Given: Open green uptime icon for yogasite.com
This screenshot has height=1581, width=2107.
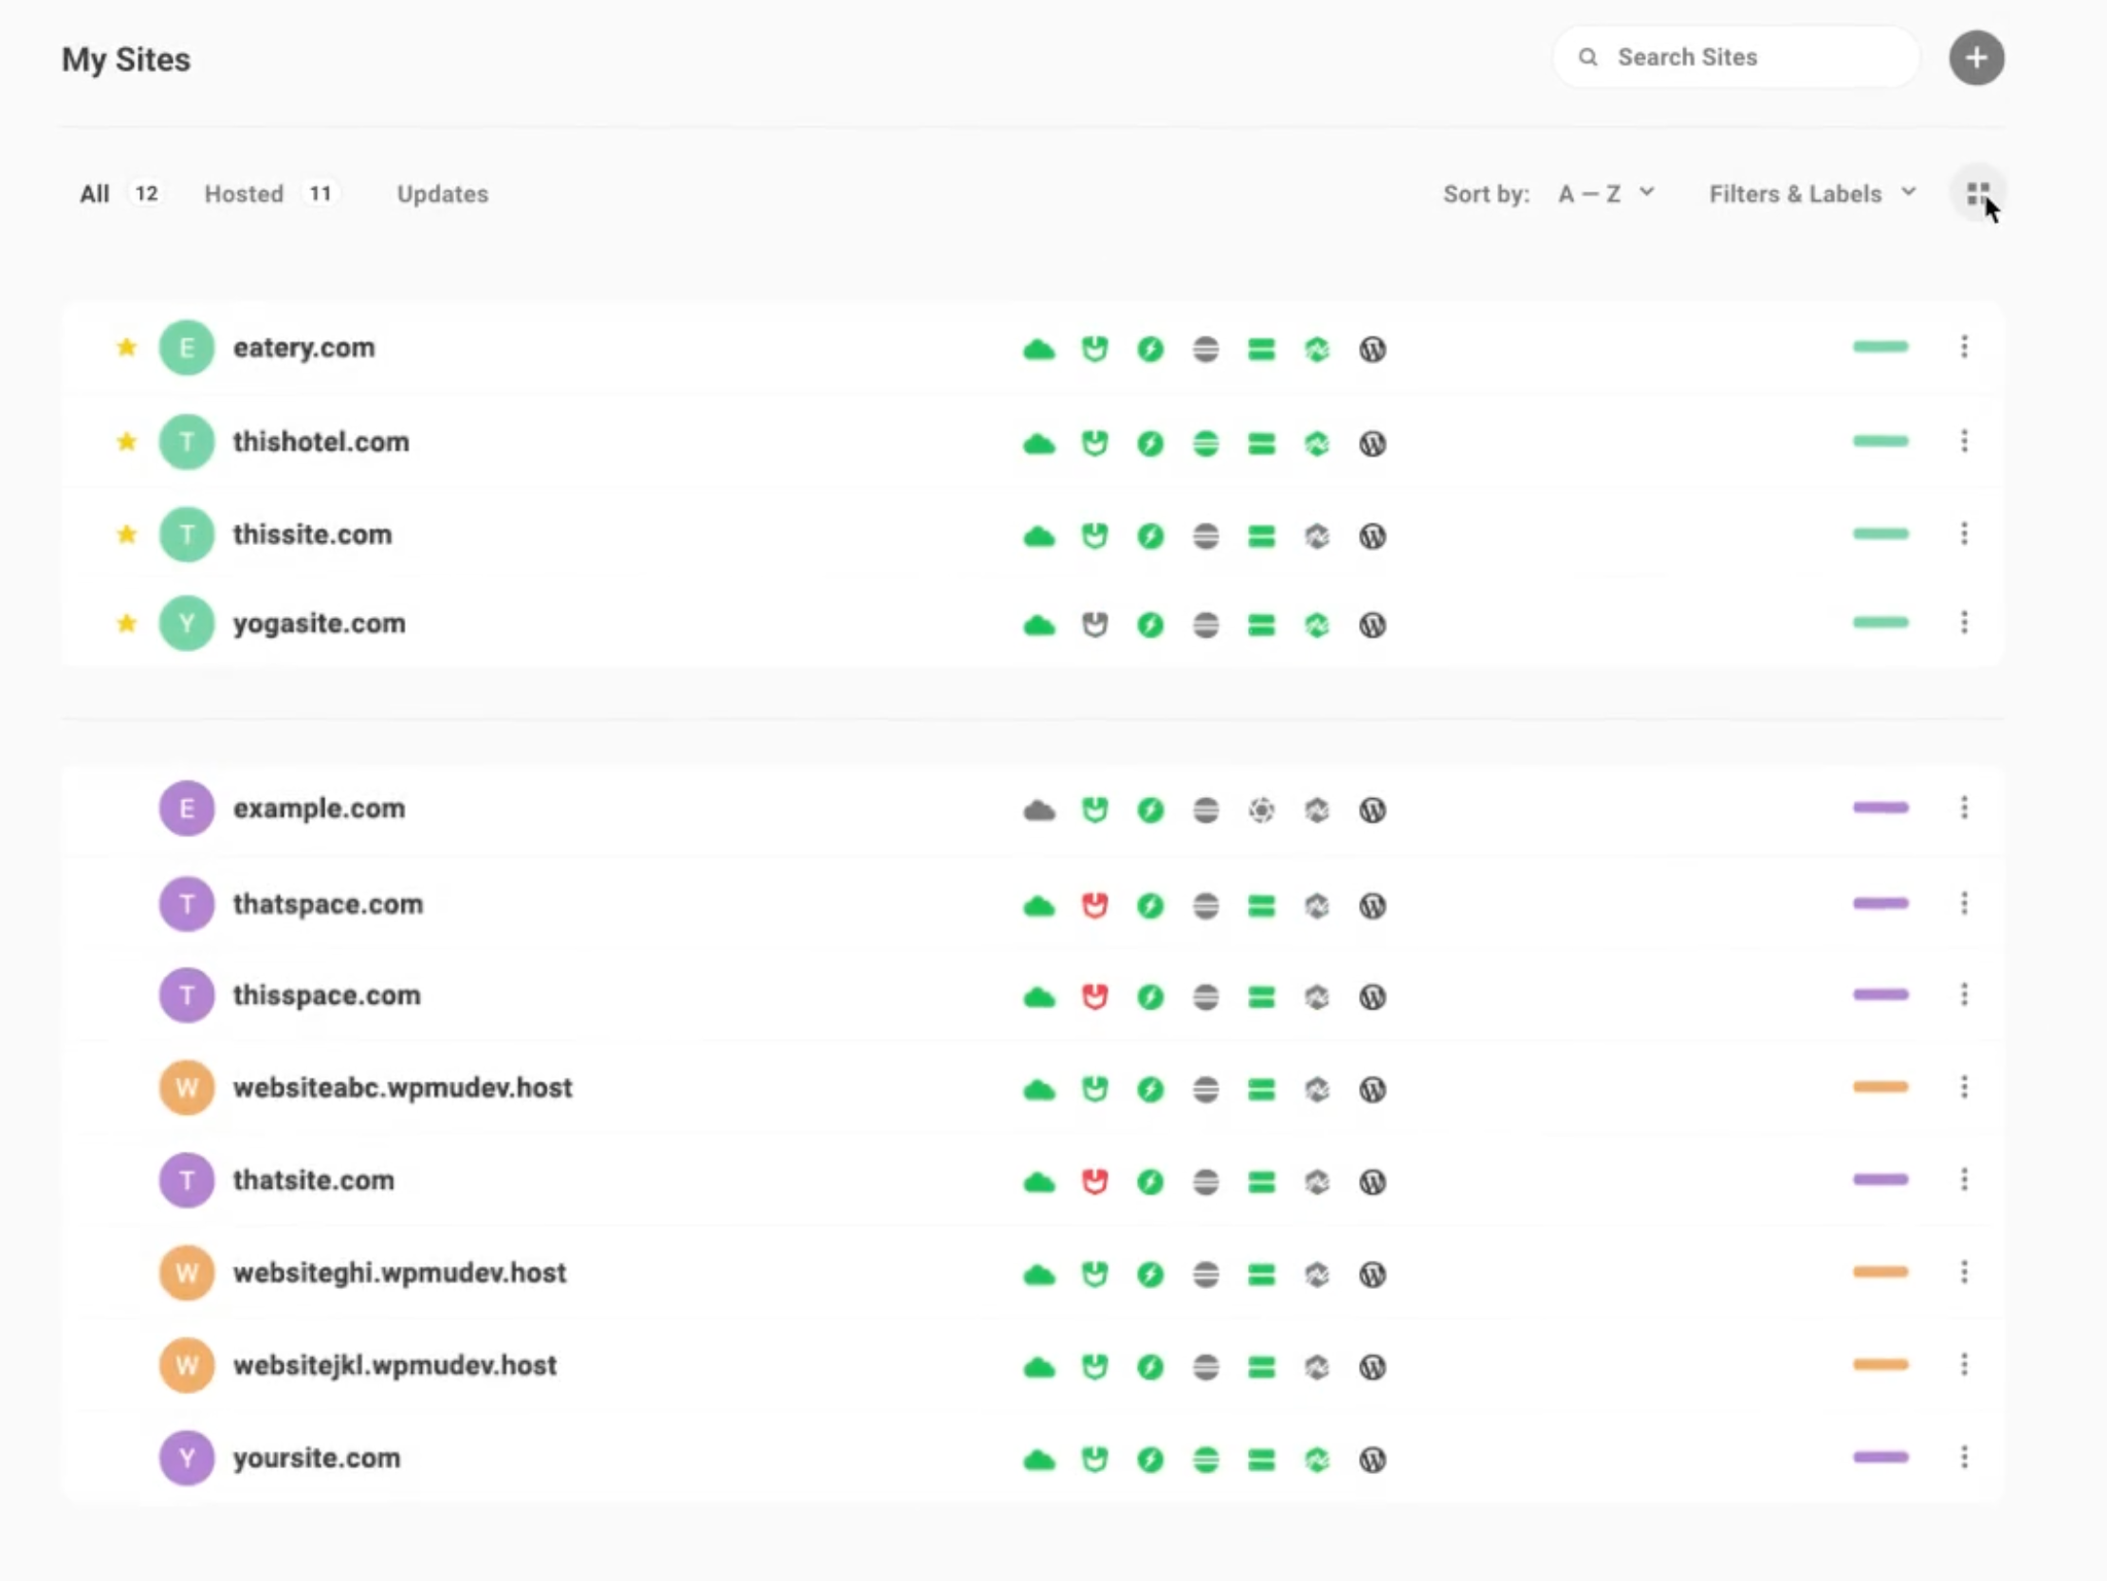Looking at the screenshot, I should coord(1317,626).
